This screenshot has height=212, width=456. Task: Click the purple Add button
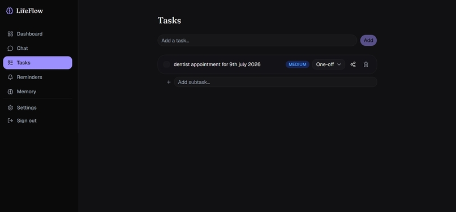(x=368, y=40)
